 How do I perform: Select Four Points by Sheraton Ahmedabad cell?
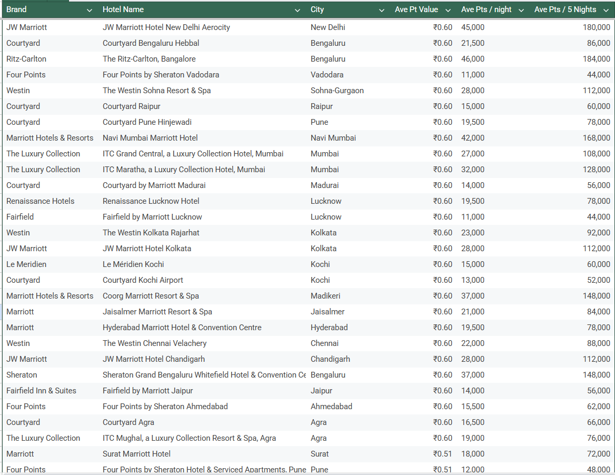(x=202, y=407)
